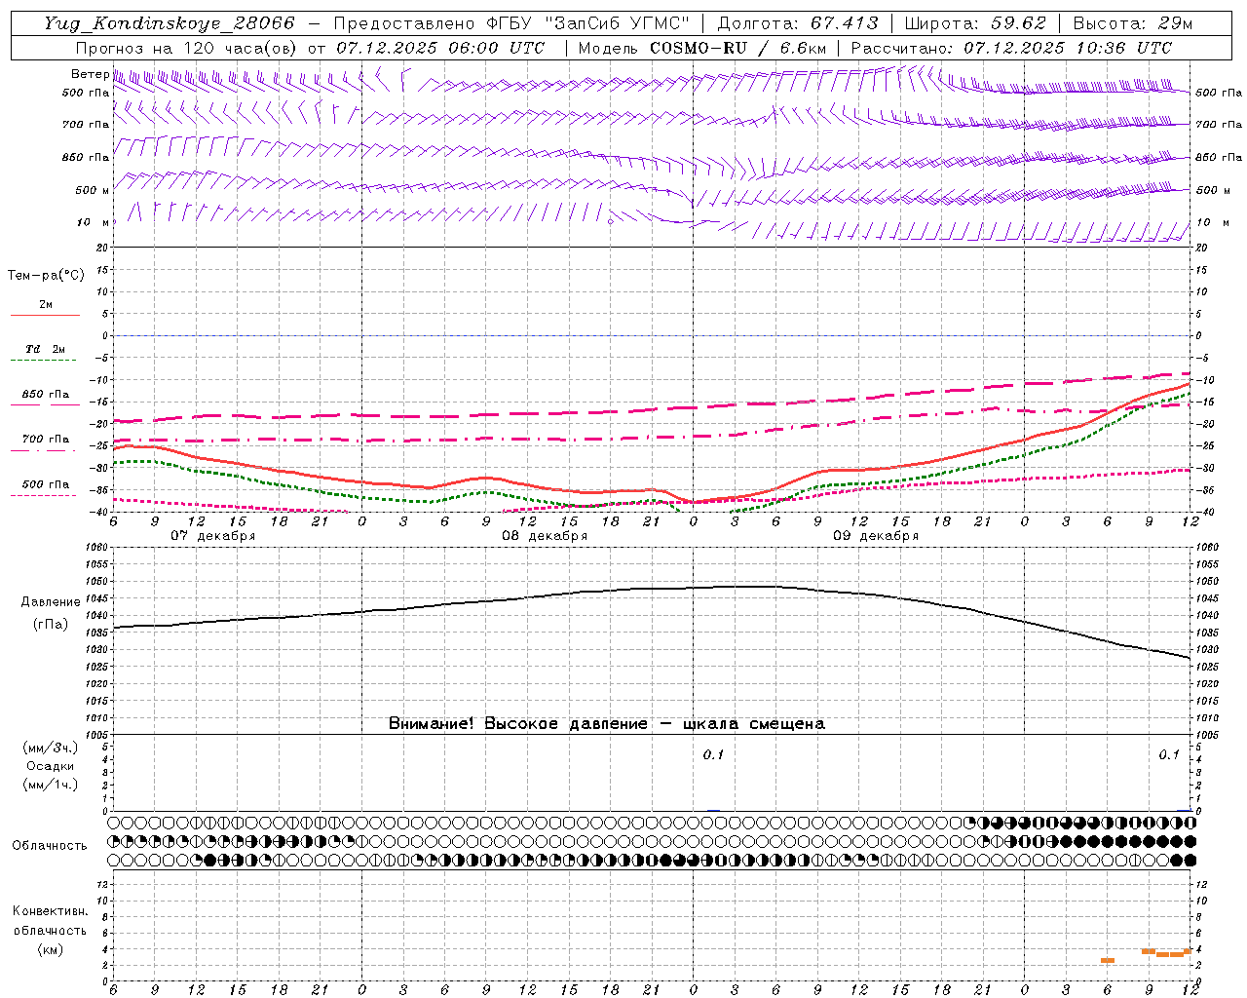Screen dimensions: 1247x998
Task: Select the 'Долгота: 67.413' header value
Action: (x=798, y=23)
